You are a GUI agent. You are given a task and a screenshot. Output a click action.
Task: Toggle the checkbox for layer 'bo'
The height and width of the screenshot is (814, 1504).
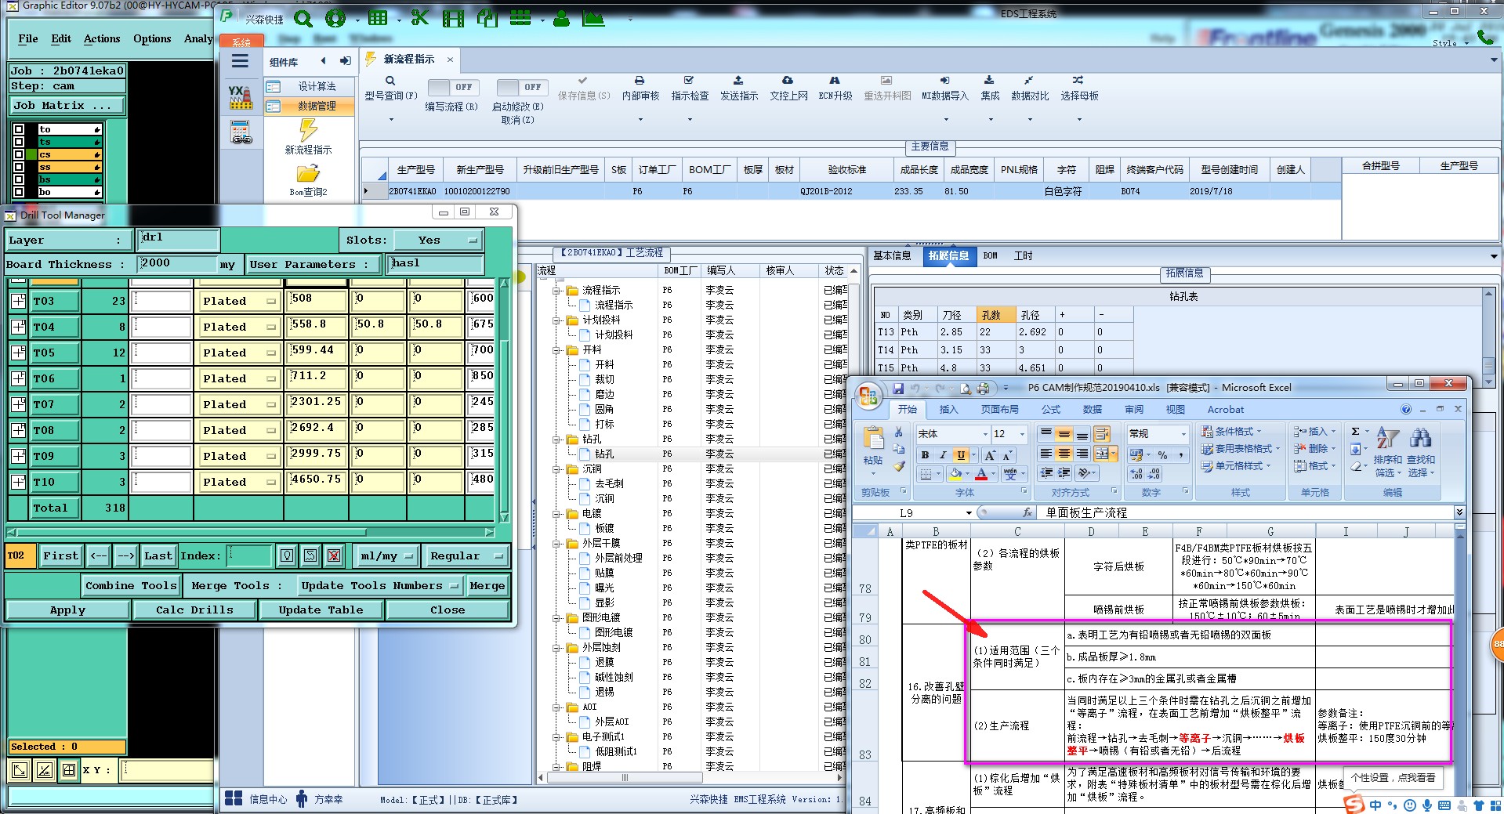19,192
